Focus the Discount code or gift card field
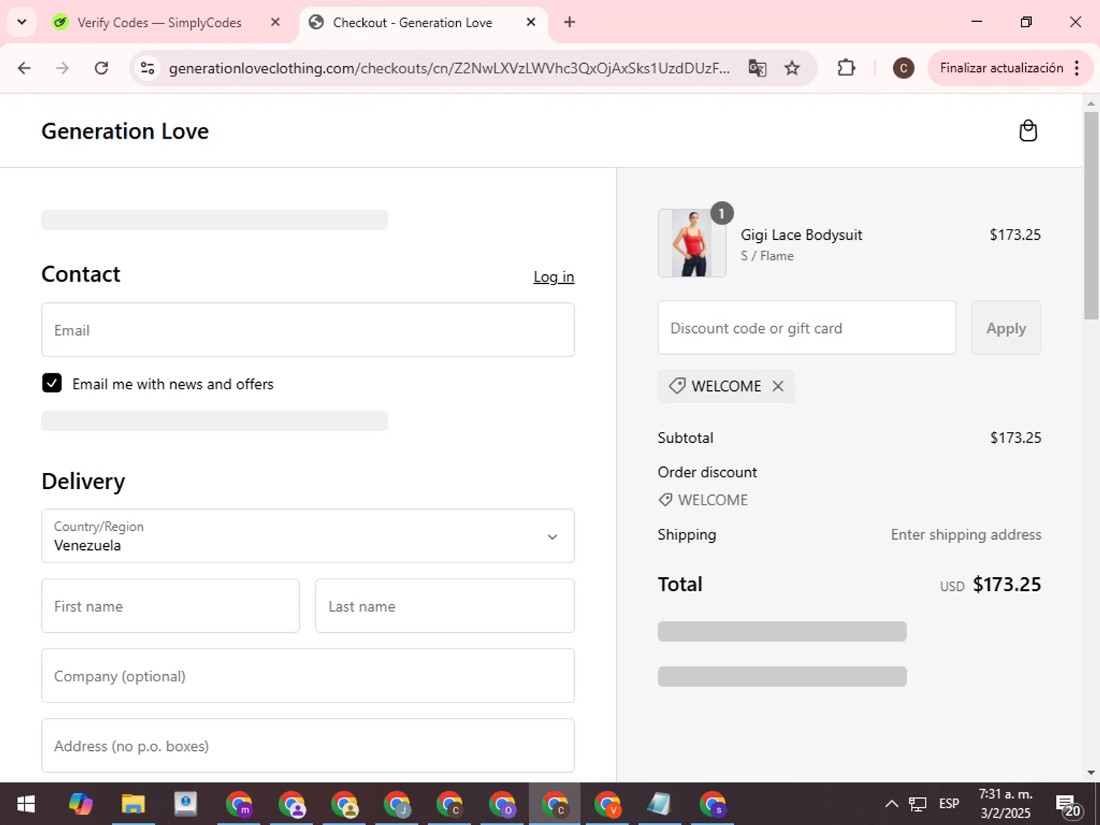1100x825 pixels. pyautogui.click(x=807, y=328)
